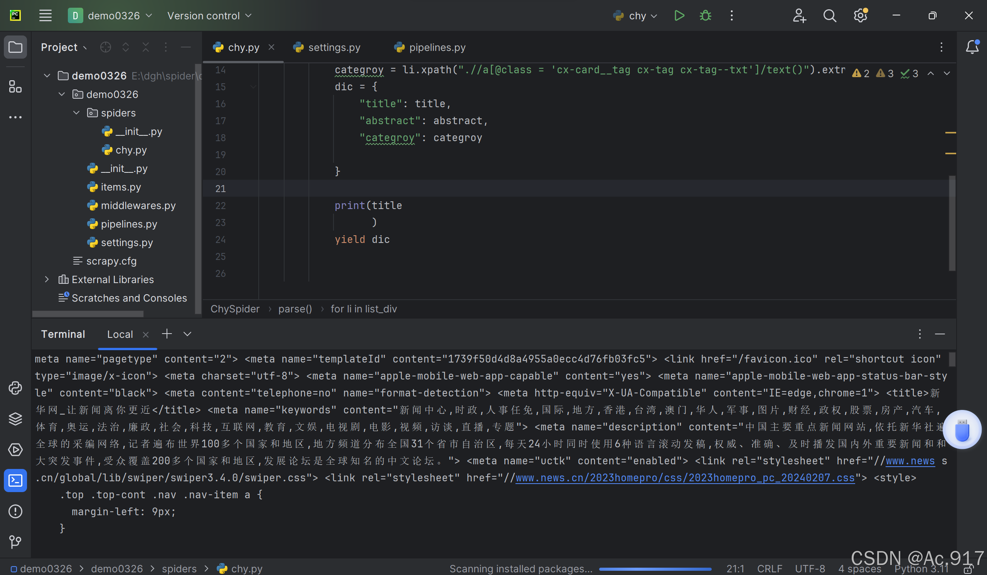Toggle read-only lock in status bar
987x575 pixels.
coord(968,569)
